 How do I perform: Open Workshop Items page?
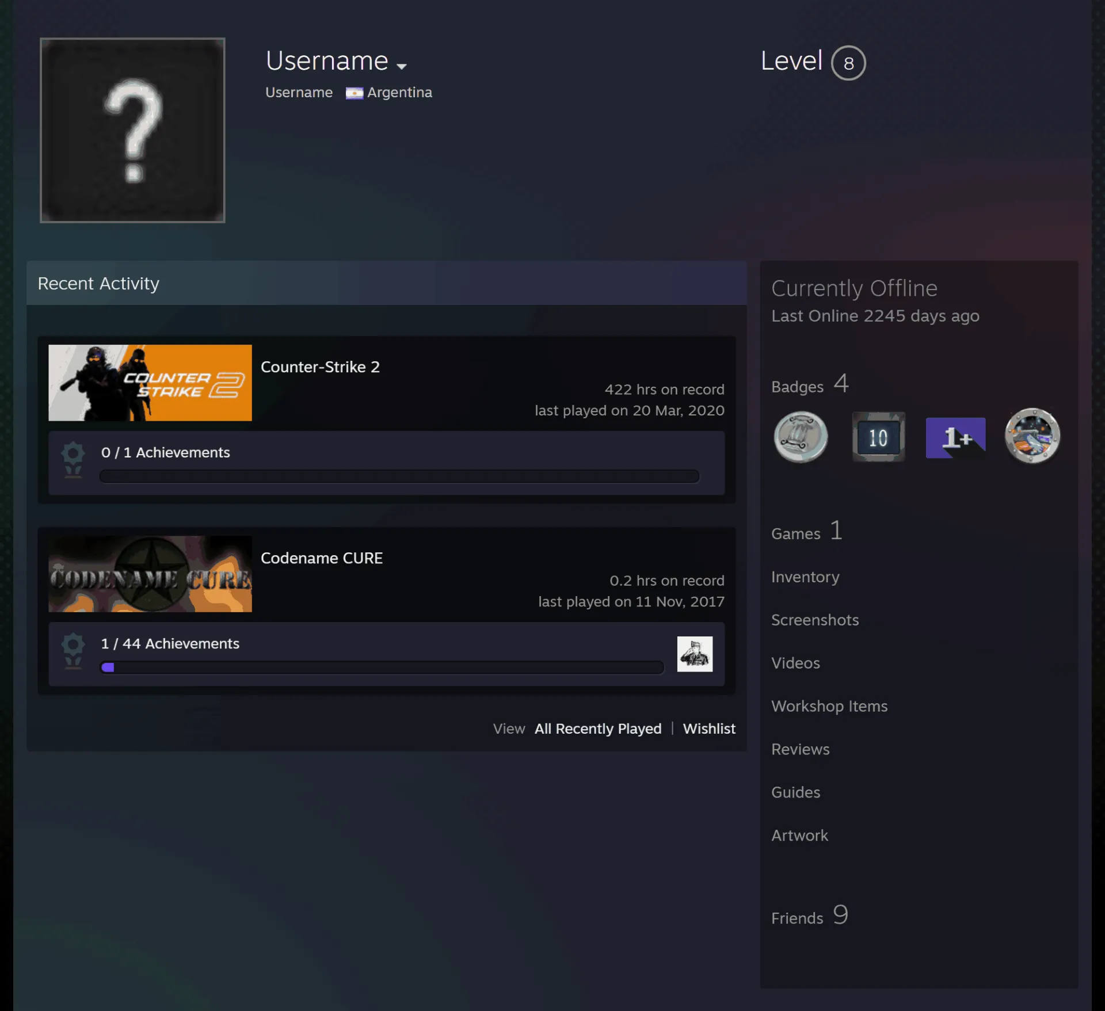coord(829,706)
